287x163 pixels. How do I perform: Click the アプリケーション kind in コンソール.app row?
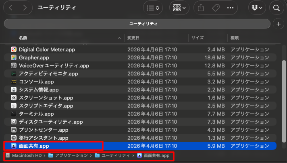250,81
